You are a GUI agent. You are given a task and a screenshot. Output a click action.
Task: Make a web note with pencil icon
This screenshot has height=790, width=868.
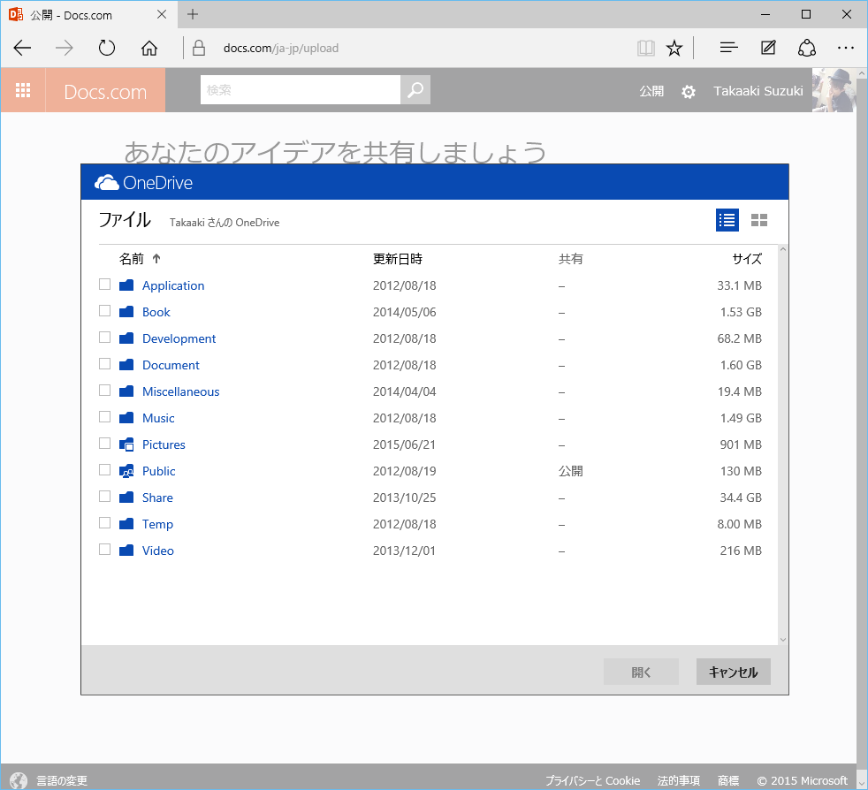coord(768,49)
